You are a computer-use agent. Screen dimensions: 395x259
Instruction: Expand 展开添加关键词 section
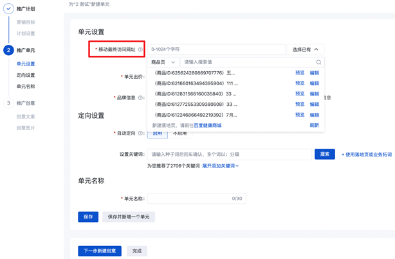(220, 166)
